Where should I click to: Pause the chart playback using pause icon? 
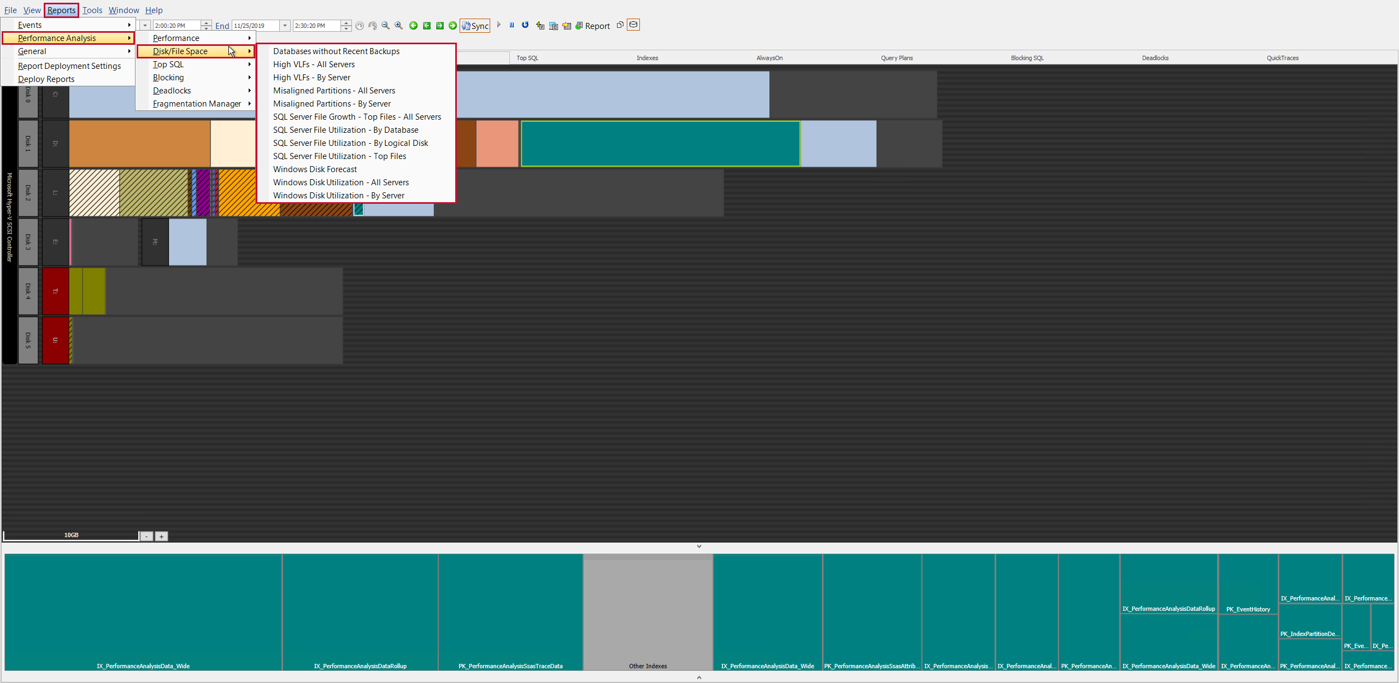coord(512,25)
